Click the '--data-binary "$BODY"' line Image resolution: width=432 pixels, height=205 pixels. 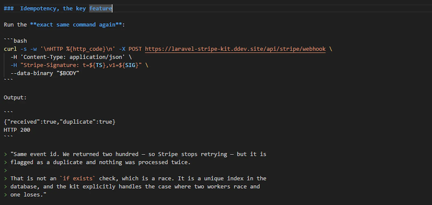point(45,73)
